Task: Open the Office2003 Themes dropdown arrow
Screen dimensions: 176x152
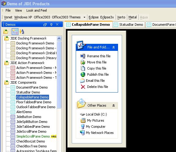Action: [x=84, y=17]
